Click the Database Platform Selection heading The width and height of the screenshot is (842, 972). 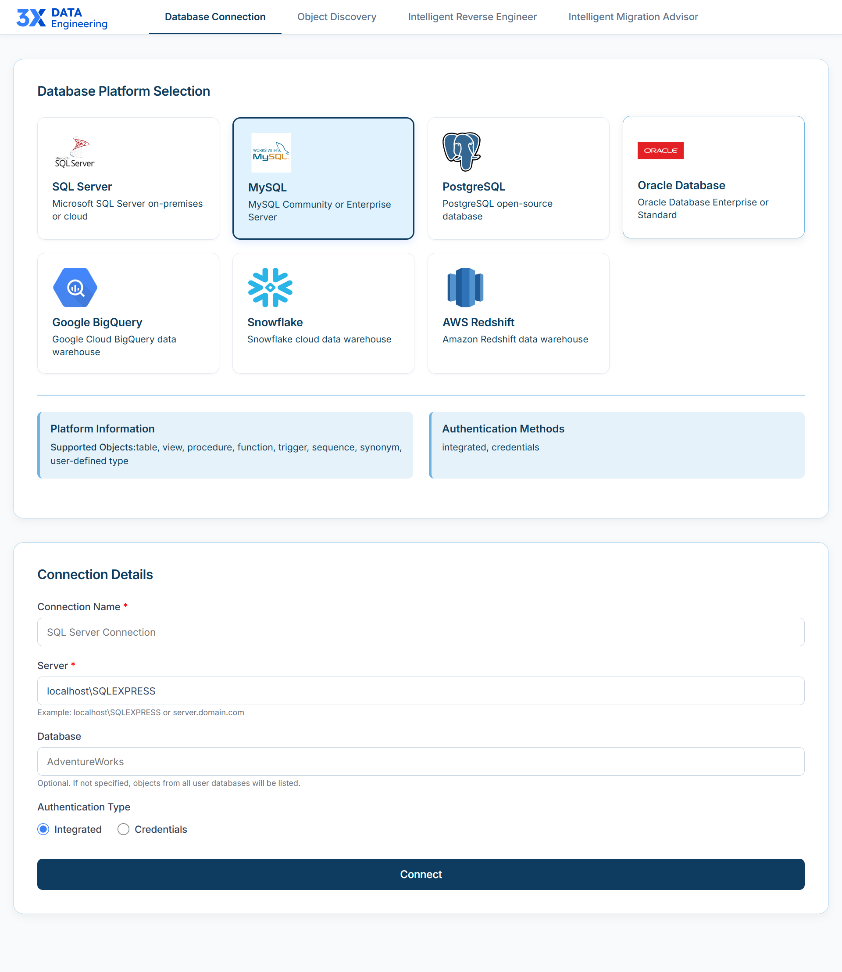[x=124, y=91]
